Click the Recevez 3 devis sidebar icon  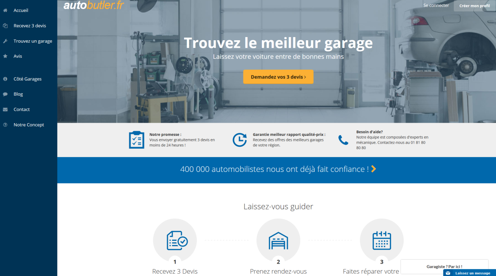click(4, 26)
